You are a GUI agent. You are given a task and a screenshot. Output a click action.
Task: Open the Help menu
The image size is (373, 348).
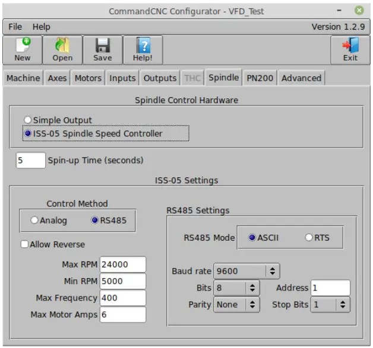click(41, 27)
